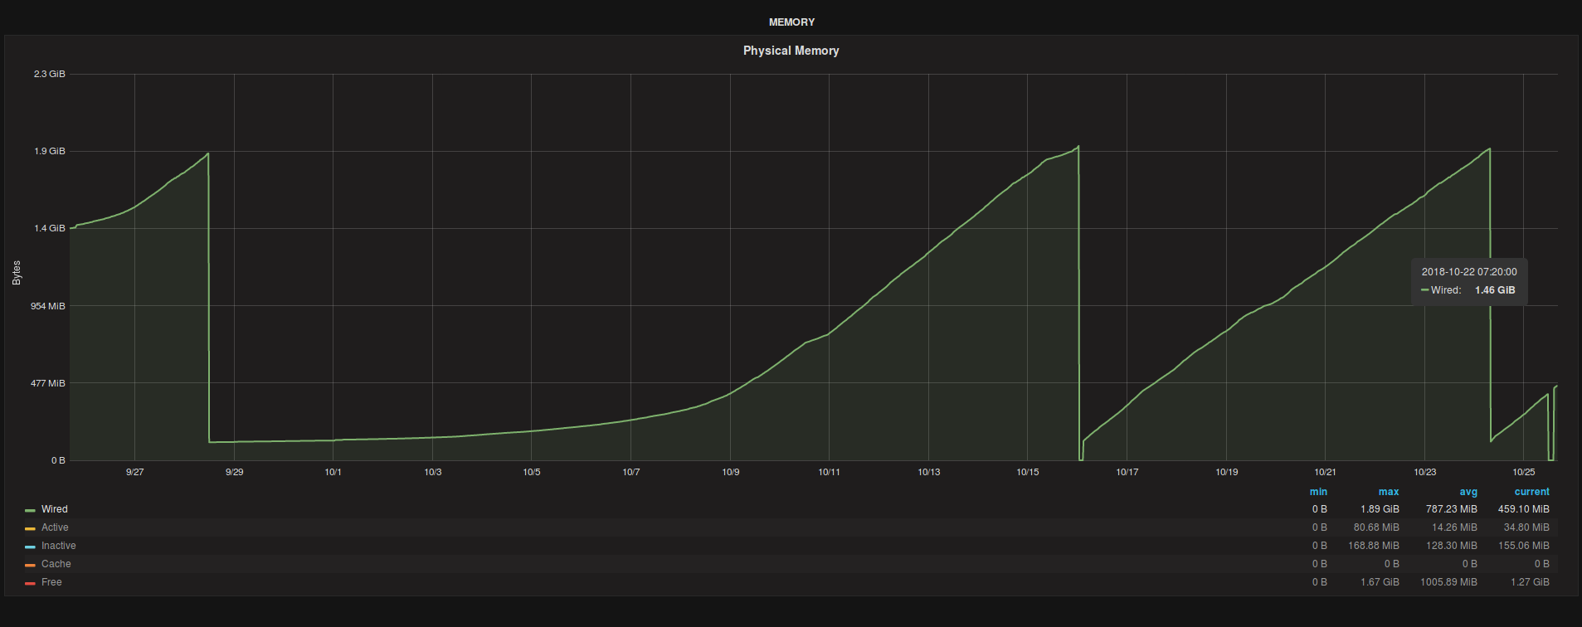Toggle the Active series in the legend
Screen dimensions: 1582x627
tap(55, 527)
